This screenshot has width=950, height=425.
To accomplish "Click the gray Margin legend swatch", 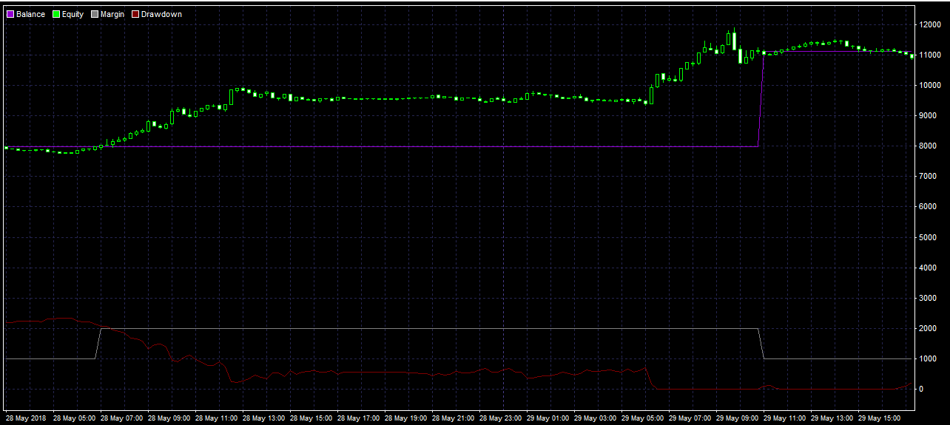I will 95,14.
